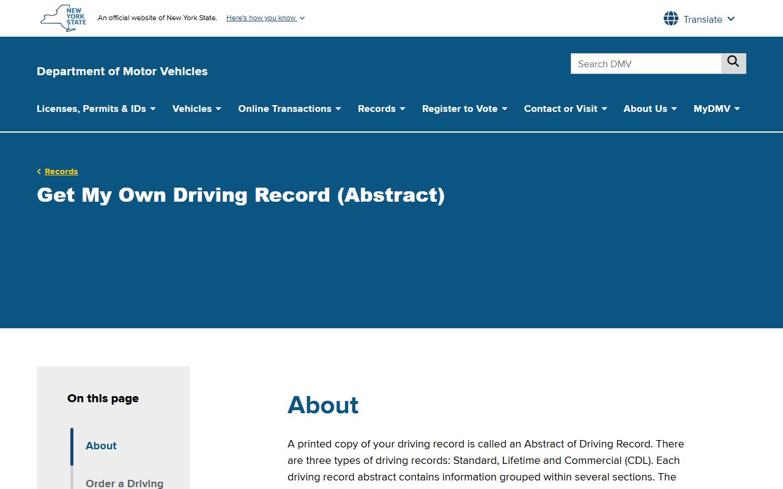
Task: Open the About Us menu
Action: 650,109
